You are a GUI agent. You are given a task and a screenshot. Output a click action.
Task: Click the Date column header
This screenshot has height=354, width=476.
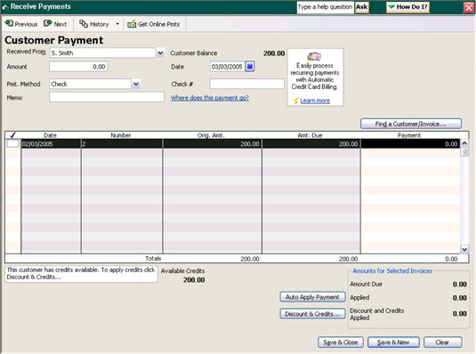51,135
